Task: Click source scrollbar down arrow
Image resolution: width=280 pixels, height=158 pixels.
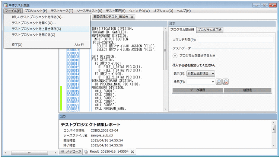Action: coord(165,109)
